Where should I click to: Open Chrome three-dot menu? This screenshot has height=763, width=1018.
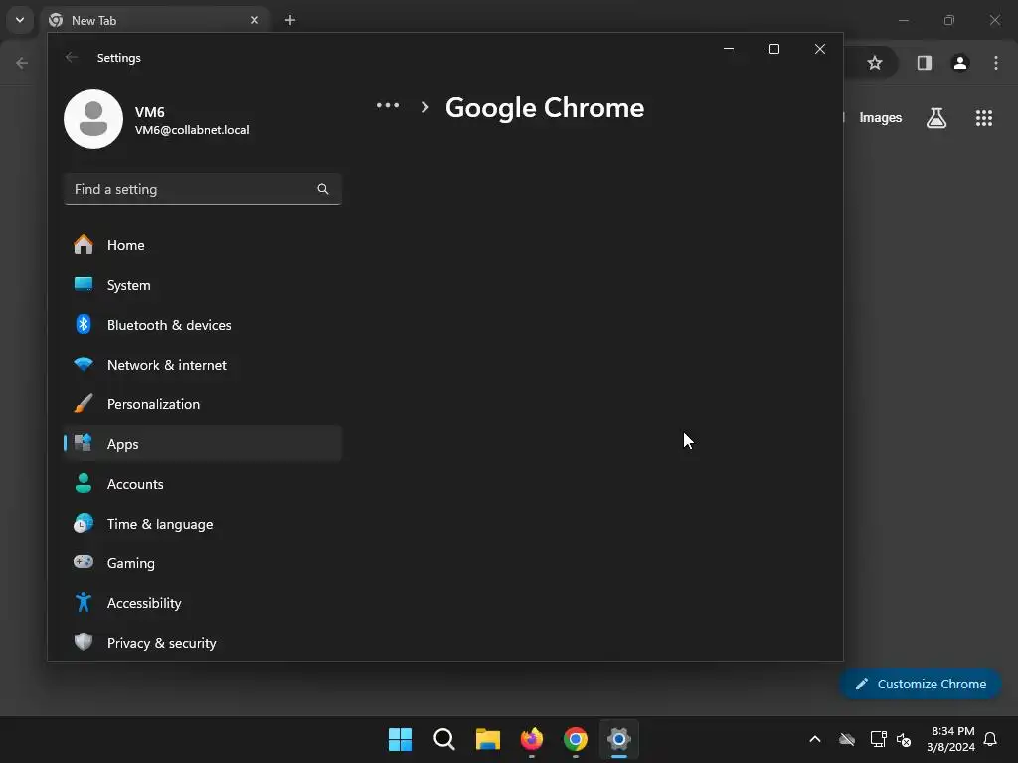tap(996, 63)
